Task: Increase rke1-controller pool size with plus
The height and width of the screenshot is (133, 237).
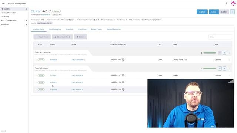Action: click(x=224, y=53)
